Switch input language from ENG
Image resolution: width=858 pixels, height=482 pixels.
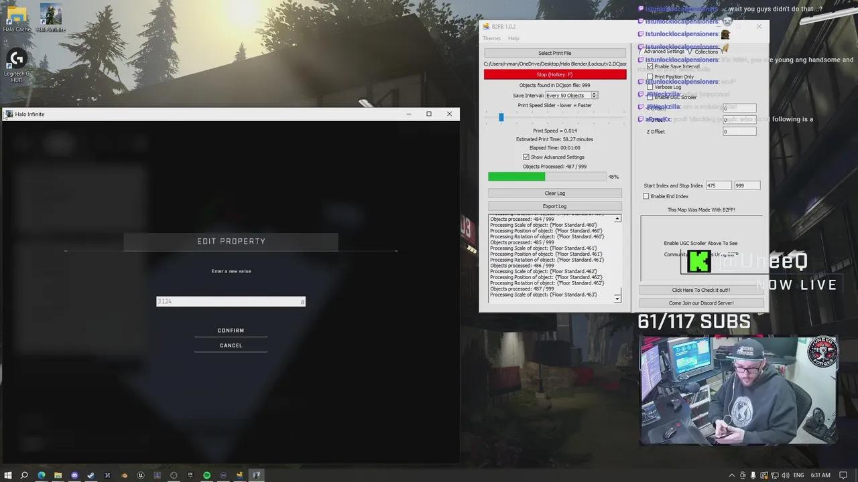(799, 475)
